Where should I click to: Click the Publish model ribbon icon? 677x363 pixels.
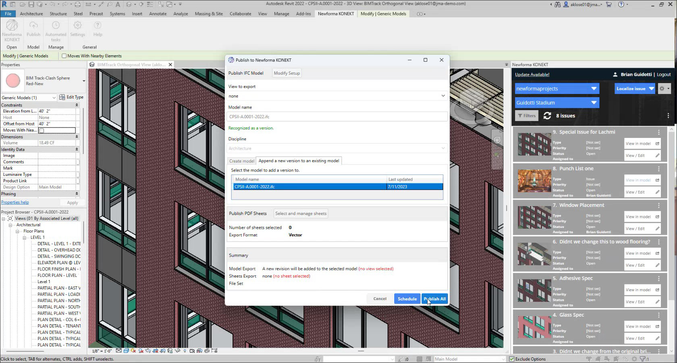tap(33, 29)
